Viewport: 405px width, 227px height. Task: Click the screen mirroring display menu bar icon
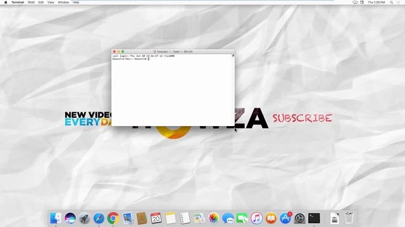[355, 3]
